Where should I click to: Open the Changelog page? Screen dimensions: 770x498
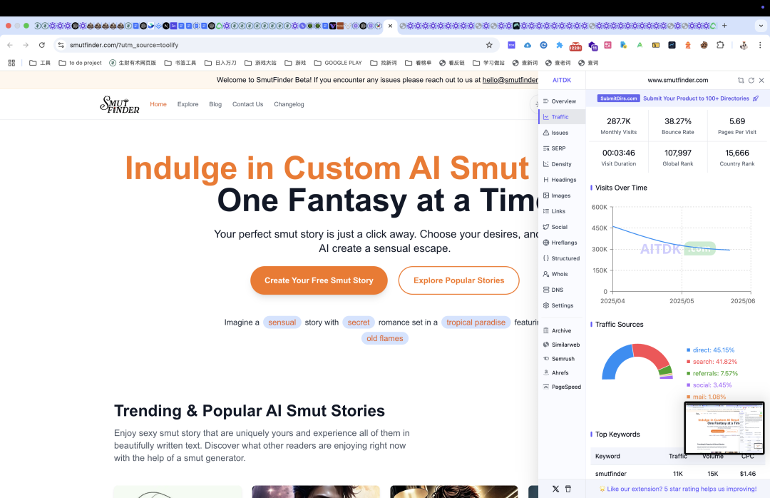[289, 104]
